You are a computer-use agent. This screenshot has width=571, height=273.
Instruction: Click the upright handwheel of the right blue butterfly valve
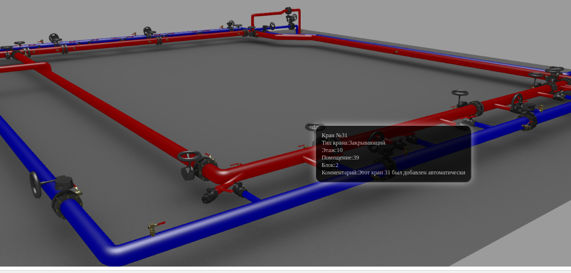click(x=517, y=103)
